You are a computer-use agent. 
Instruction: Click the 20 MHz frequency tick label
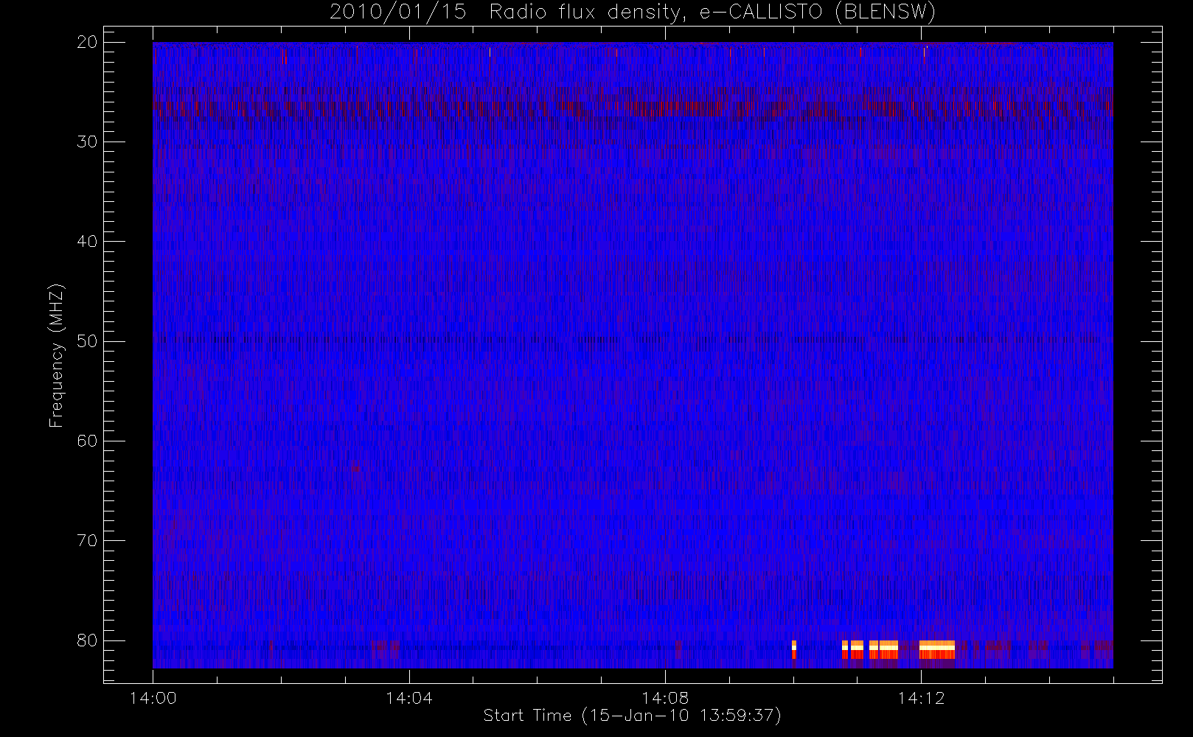[x=87, y=42]
